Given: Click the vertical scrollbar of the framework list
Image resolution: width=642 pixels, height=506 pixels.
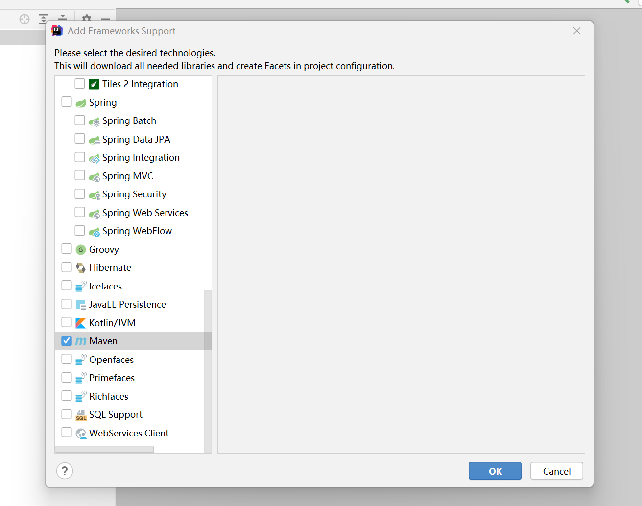Looking at the screenshot, I should 208,371.
